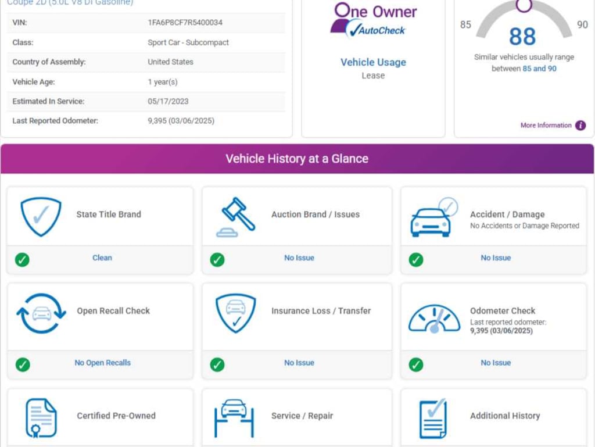Image resolution: width=595 pixels, height=447 pixels.
Task: Click the State Title Brand shield icon
Action: coord(41,216)
